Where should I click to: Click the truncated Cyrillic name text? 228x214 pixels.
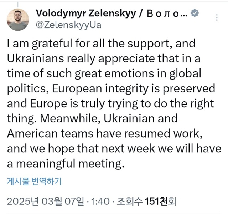coord(163,14)
